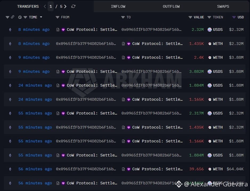The width and height of the screenshot is (250, 191).
Task: Open 1.165K WETH transaction time link
Action: coord(35,99)
